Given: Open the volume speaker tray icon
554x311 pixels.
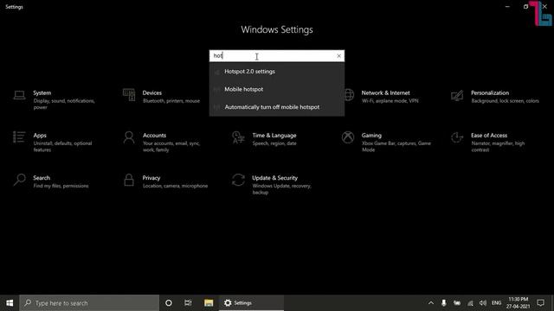Looking at the screenshot, I should 483,303.
